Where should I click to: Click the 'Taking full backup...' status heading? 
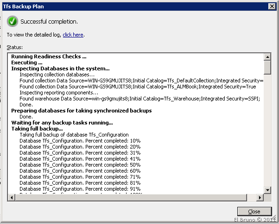tap(40, 129)
